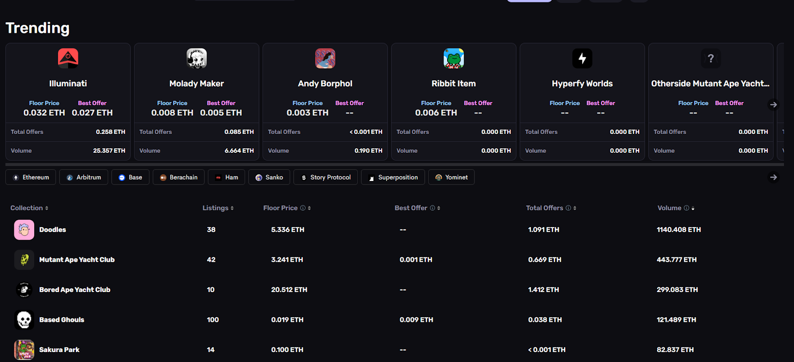Click the Bored Ape floor price 20.512 ETH
Image resolution: width=794 pixels, height=362 pixels.
(x=289, y=290)
